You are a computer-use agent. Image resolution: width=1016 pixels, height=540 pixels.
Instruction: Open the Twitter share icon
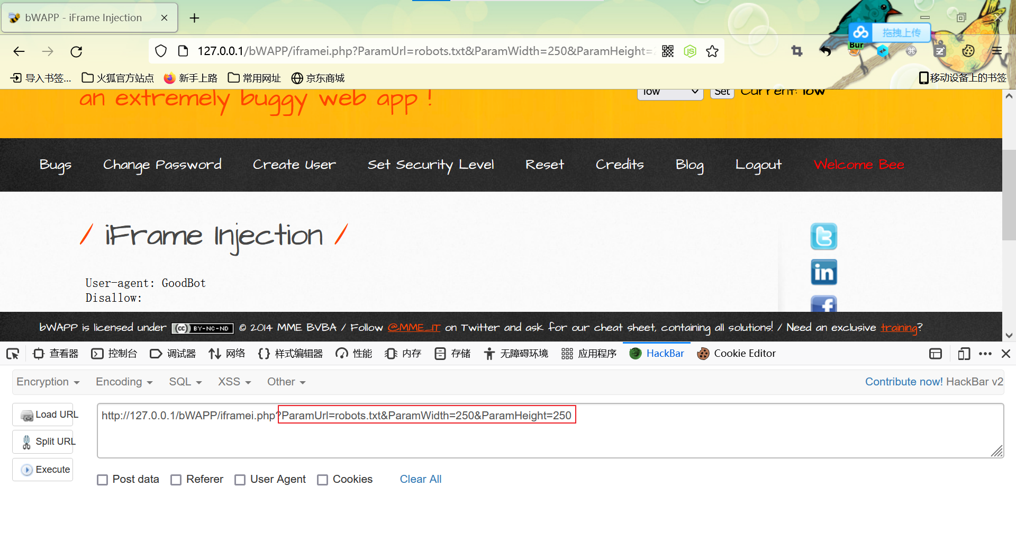824,236
